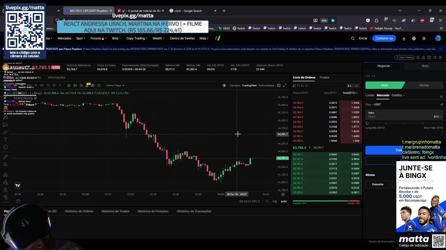Open the language globe icon
Viewport: 446px width, 250px height.
(414, 38)
